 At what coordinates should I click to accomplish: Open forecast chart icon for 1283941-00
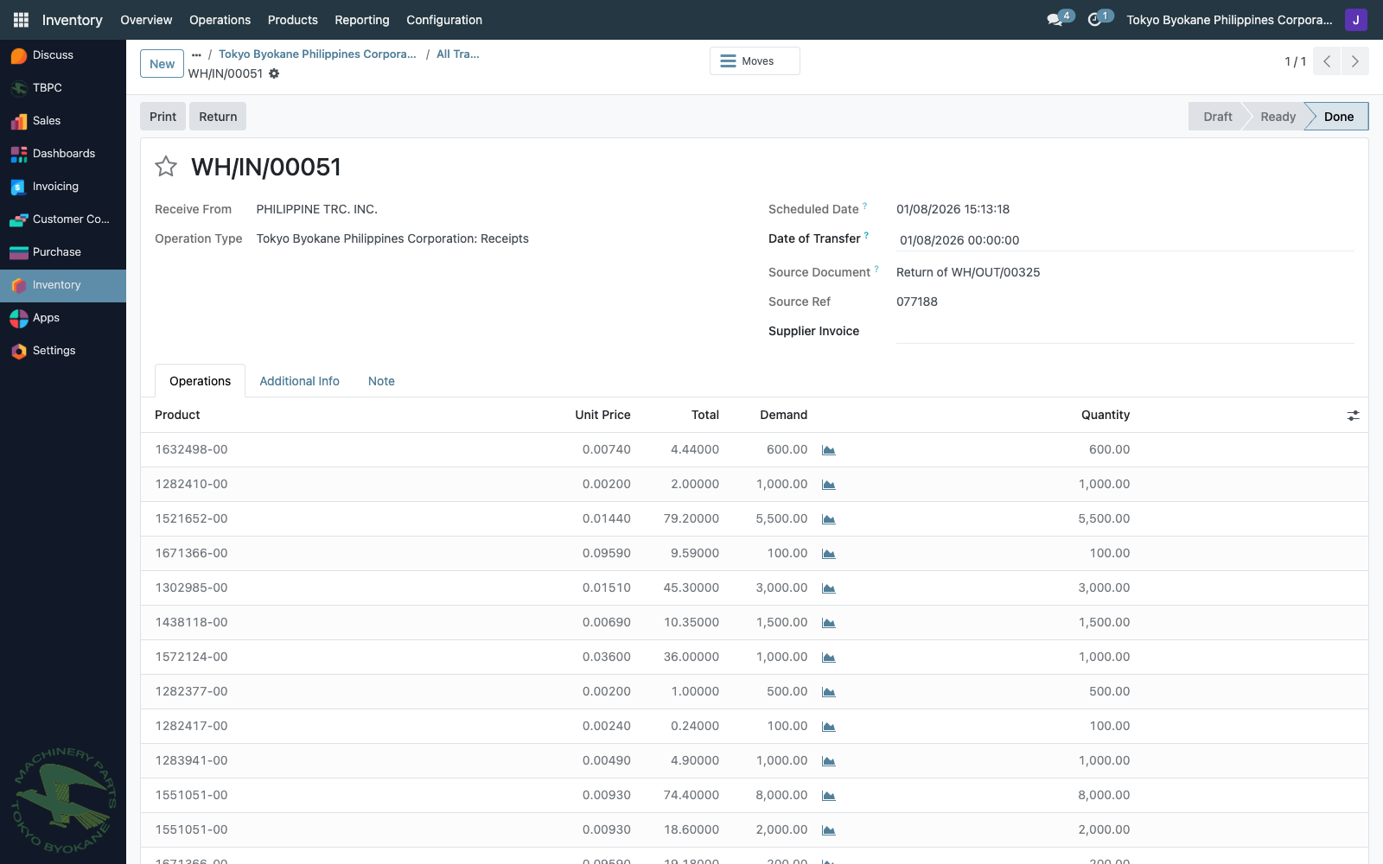(x=828, y=761)
